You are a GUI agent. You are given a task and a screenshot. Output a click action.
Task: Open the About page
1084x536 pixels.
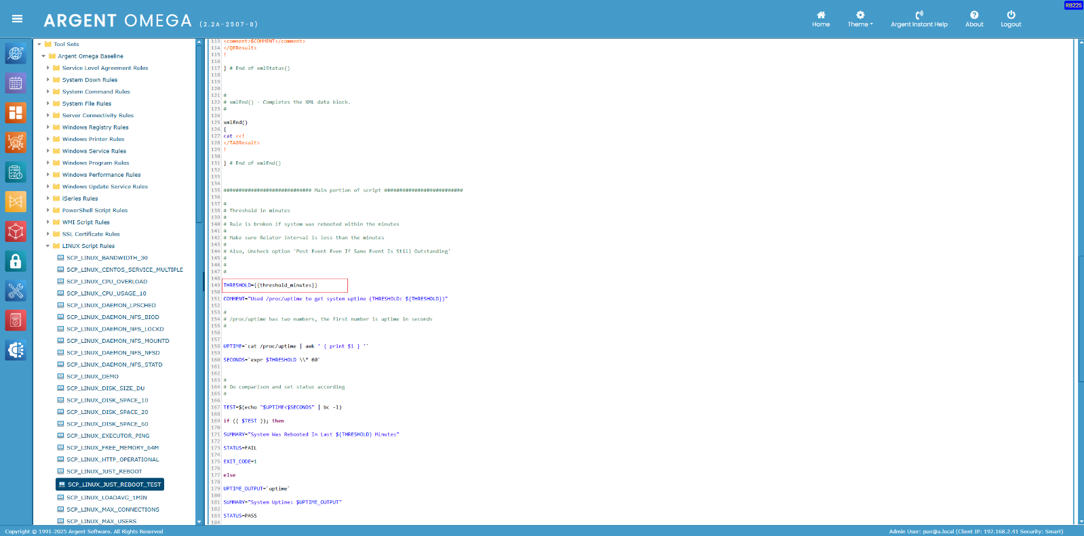(973, 19)
